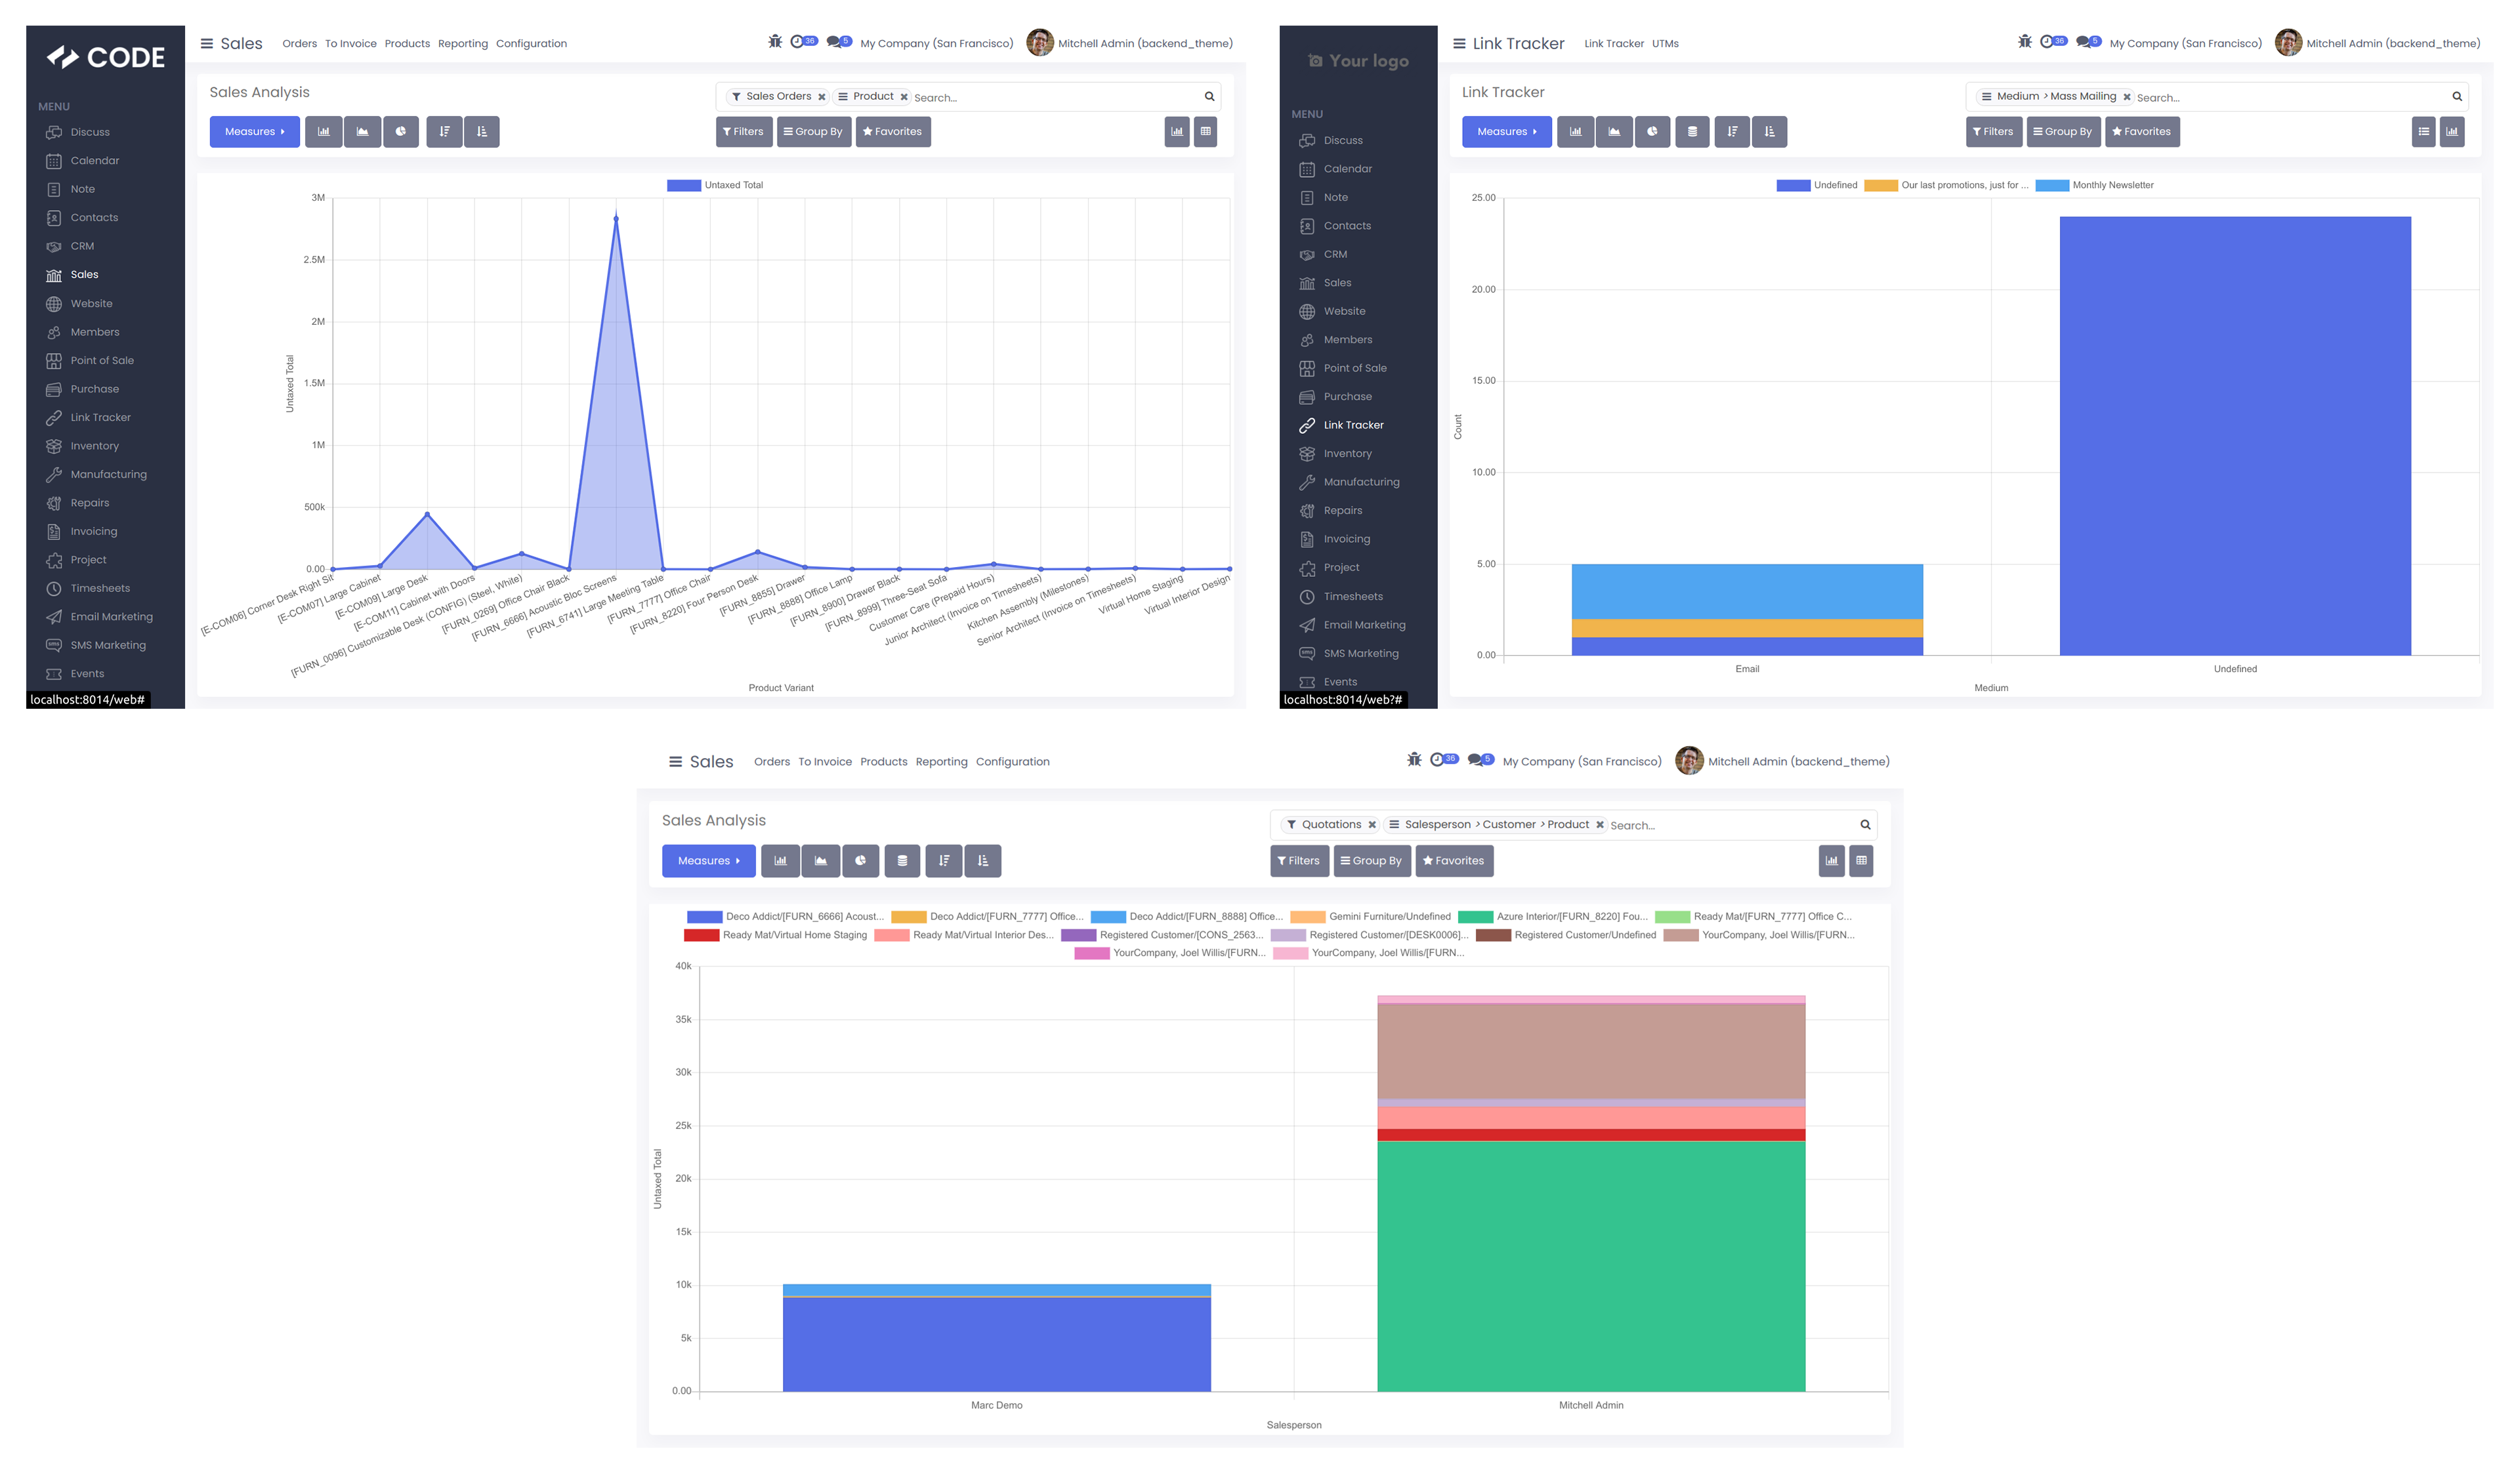The image size is (2520, 1476).
Task: Click the 'Your logo' placeholder image
Action: pos(1358,61)
